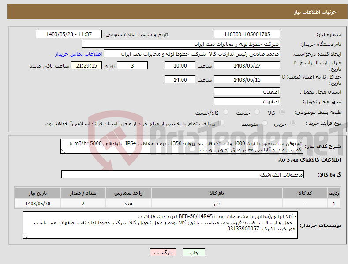Click price validity time 14:00 field
The image size is (348, 264).
pyautogui.click(x=180, y=79)
